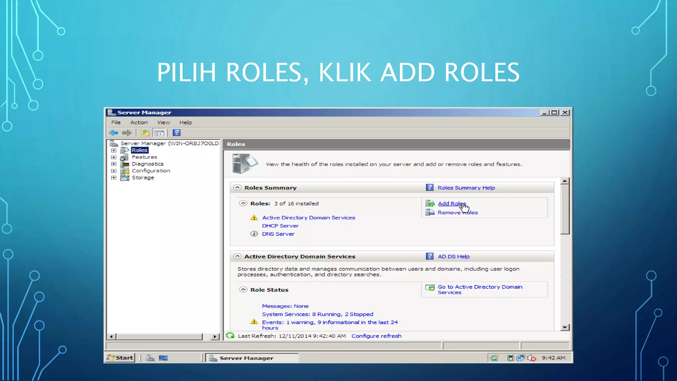The width and height of the screenshot is (677, 381).
Task: Click the network tray icon
Action: point(521,358)
